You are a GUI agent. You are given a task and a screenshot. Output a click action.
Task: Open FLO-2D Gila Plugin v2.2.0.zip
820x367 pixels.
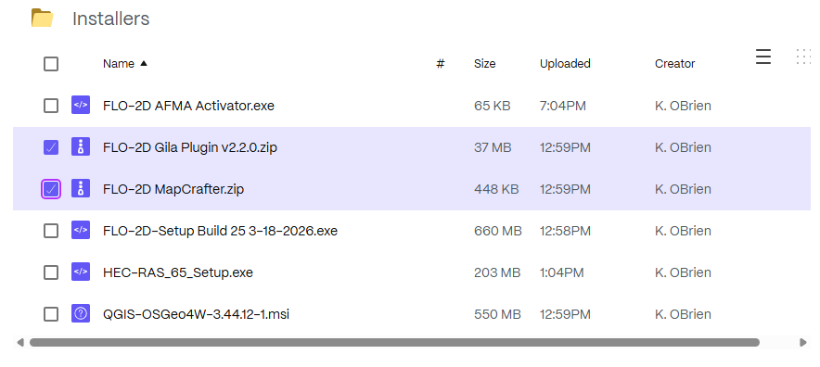point(190,147)
